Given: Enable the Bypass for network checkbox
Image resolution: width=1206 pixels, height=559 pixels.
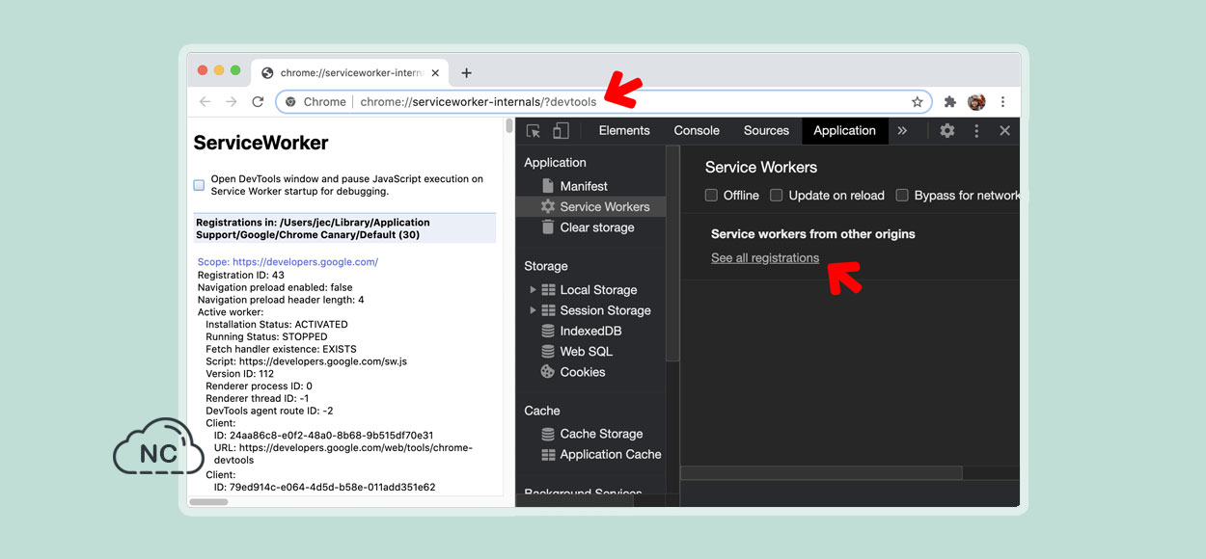Looking at the screenshot, I should [x=902, y=196].
